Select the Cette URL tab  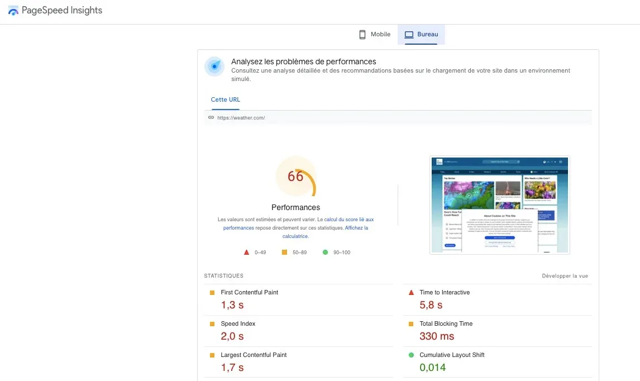pyautogui.click(x=225, y=99)
